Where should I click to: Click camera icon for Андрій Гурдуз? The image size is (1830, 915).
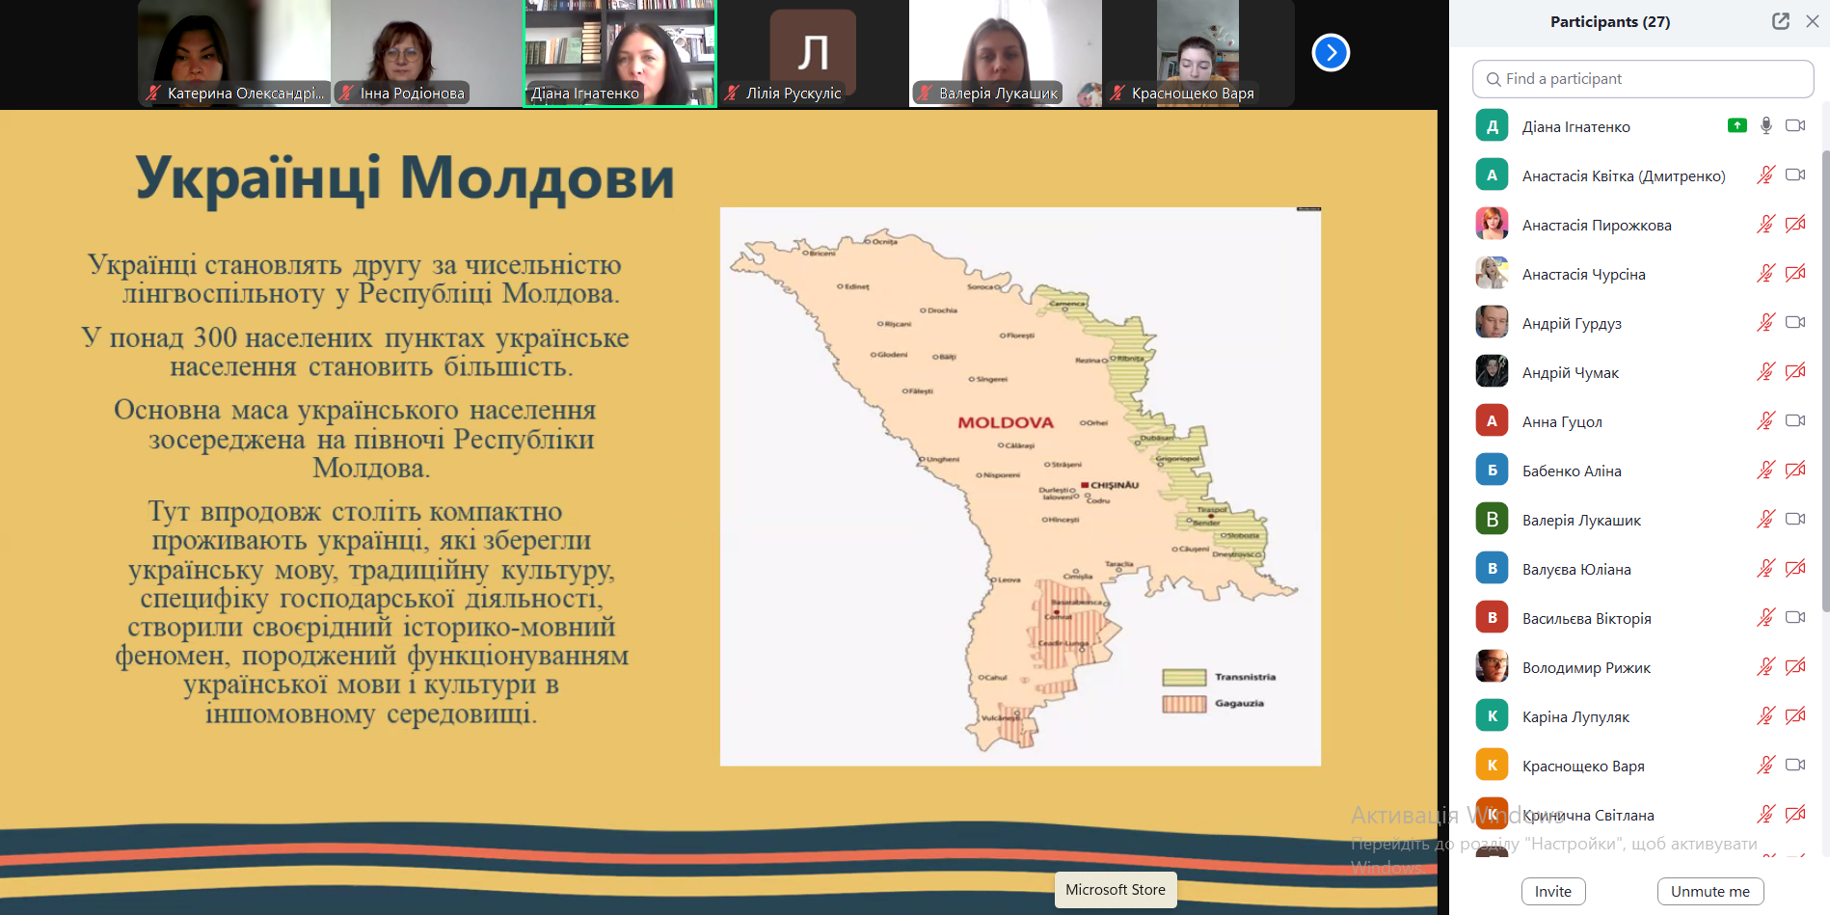point(1794,323)
